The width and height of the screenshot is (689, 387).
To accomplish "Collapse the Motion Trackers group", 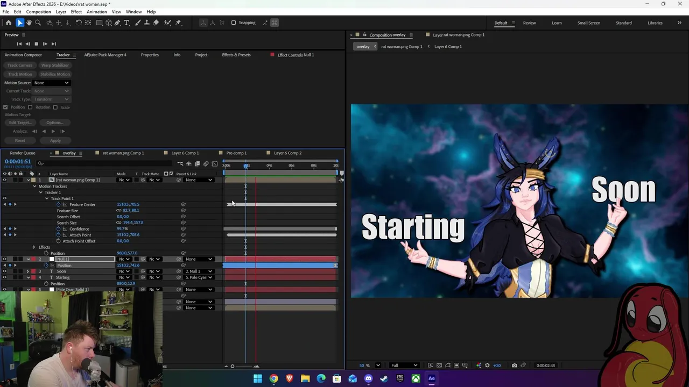I will [x=34, y=187].
